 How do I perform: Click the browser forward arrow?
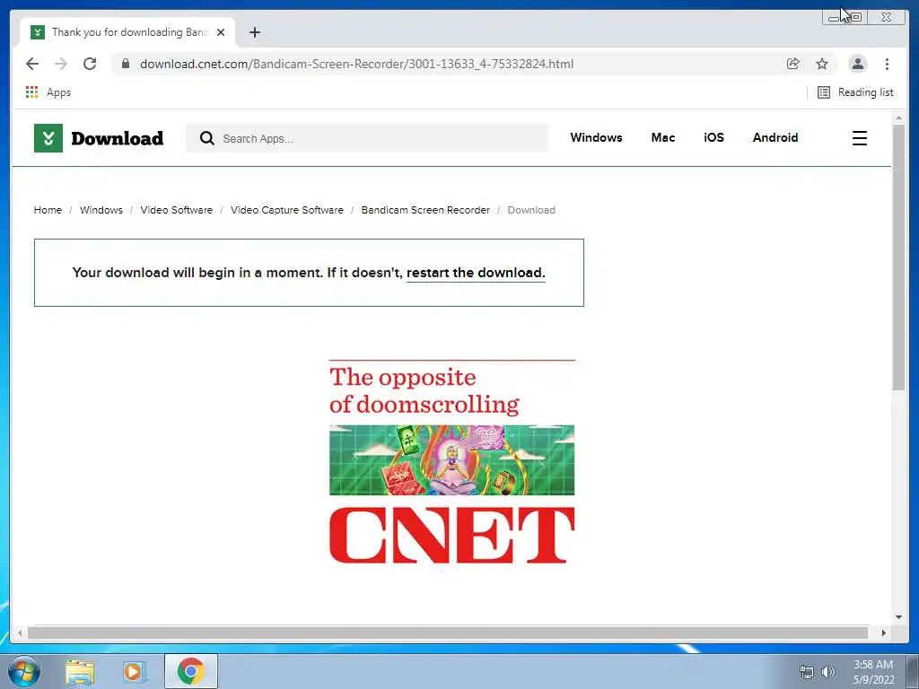pyautogui.click(x=61, y=64)
